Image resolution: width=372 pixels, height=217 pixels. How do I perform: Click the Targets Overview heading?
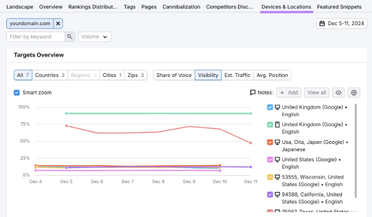tap(39, 55)
